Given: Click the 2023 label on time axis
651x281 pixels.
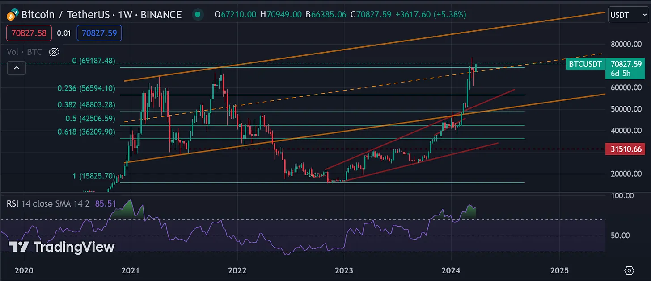Looking at the screenshot, I should (x=344, y=270).
